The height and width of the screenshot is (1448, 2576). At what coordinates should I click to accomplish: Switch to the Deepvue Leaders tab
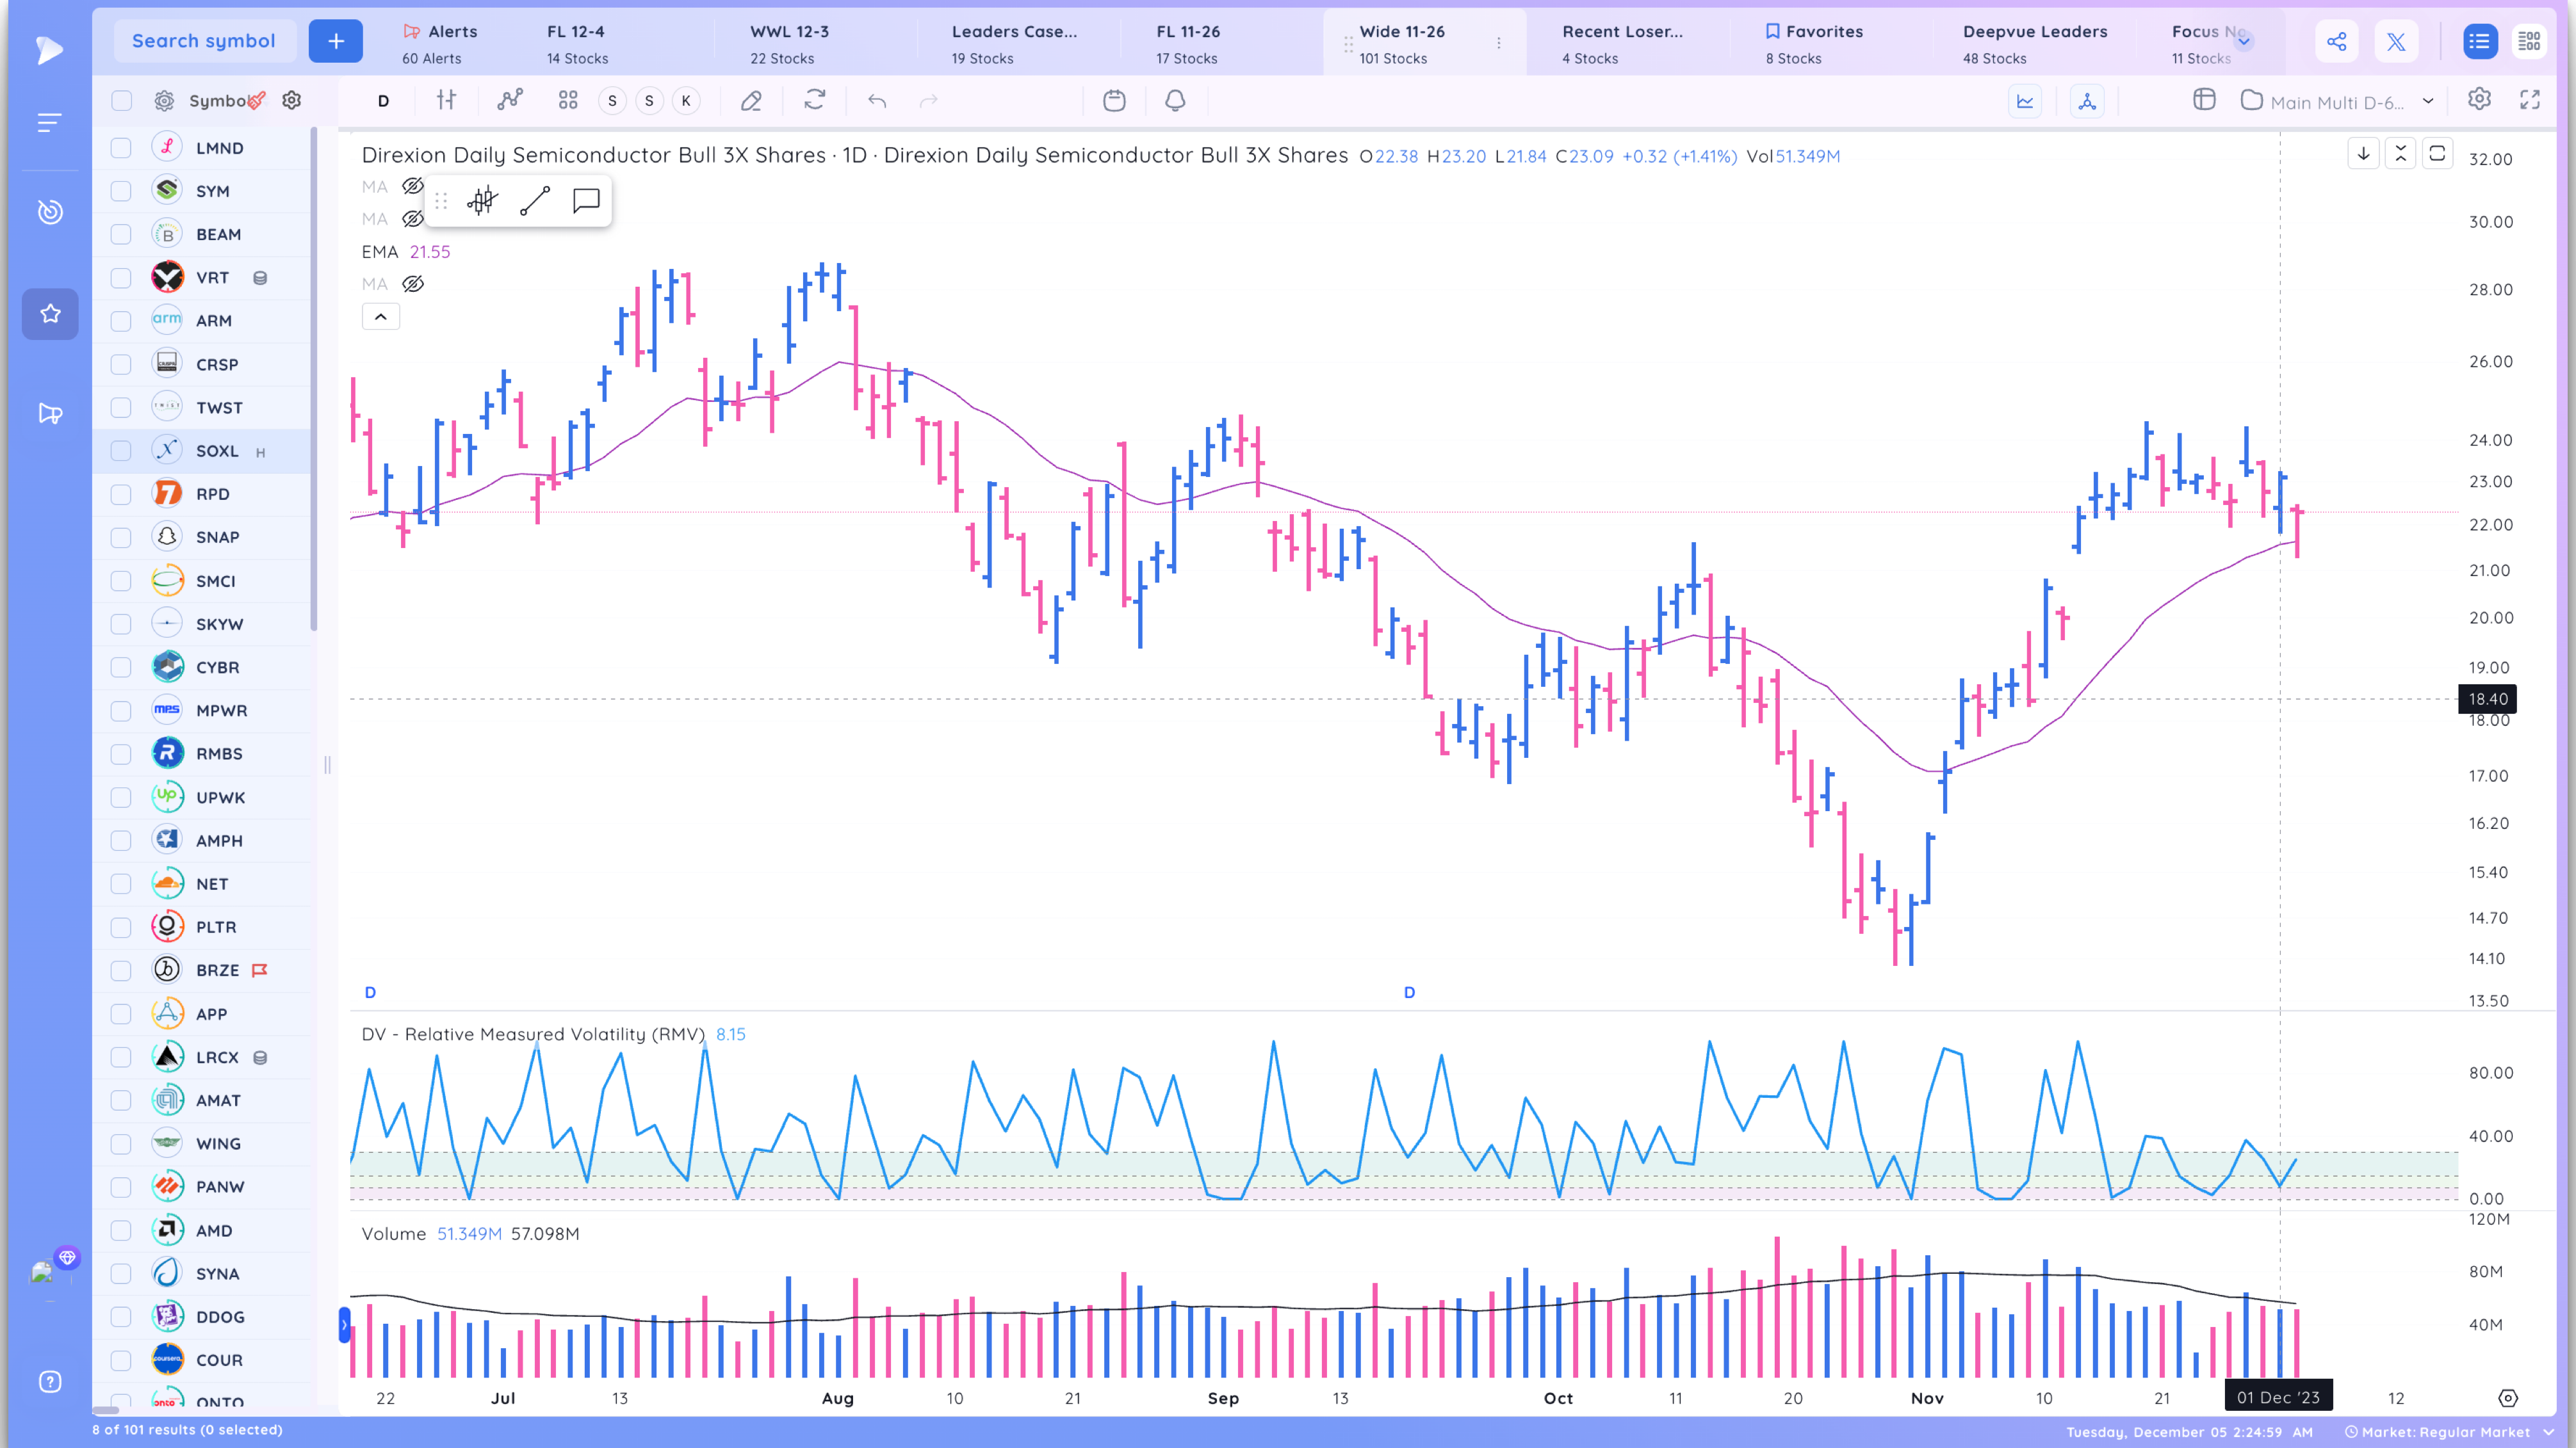(2034, 44)
